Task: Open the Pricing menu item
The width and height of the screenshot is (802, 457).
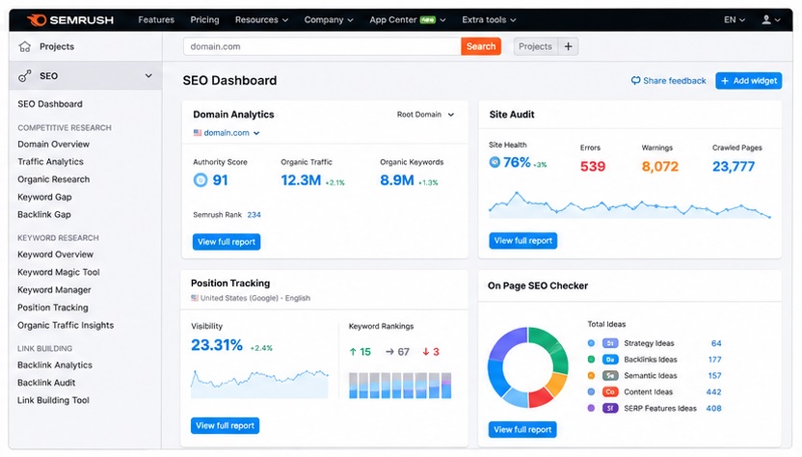Action: coord(204,20)
